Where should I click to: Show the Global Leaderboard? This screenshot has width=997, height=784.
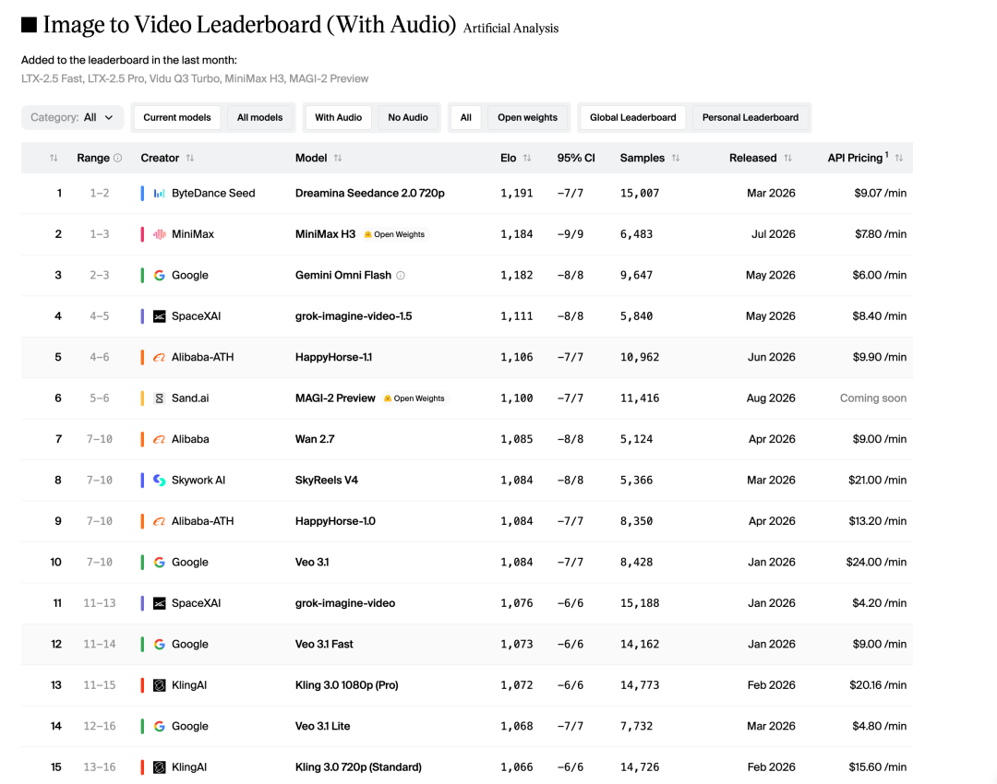pyautogui.click(x=632, y=117)
